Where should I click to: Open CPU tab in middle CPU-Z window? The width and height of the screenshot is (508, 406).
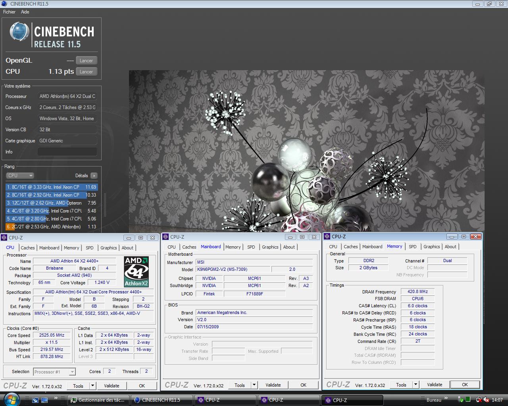coord(171,247)
